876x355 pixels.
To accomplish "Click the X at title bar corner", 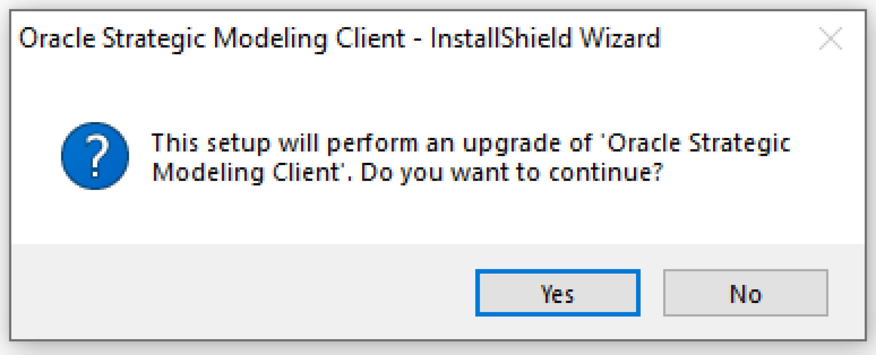I will [x=830, y=39].
